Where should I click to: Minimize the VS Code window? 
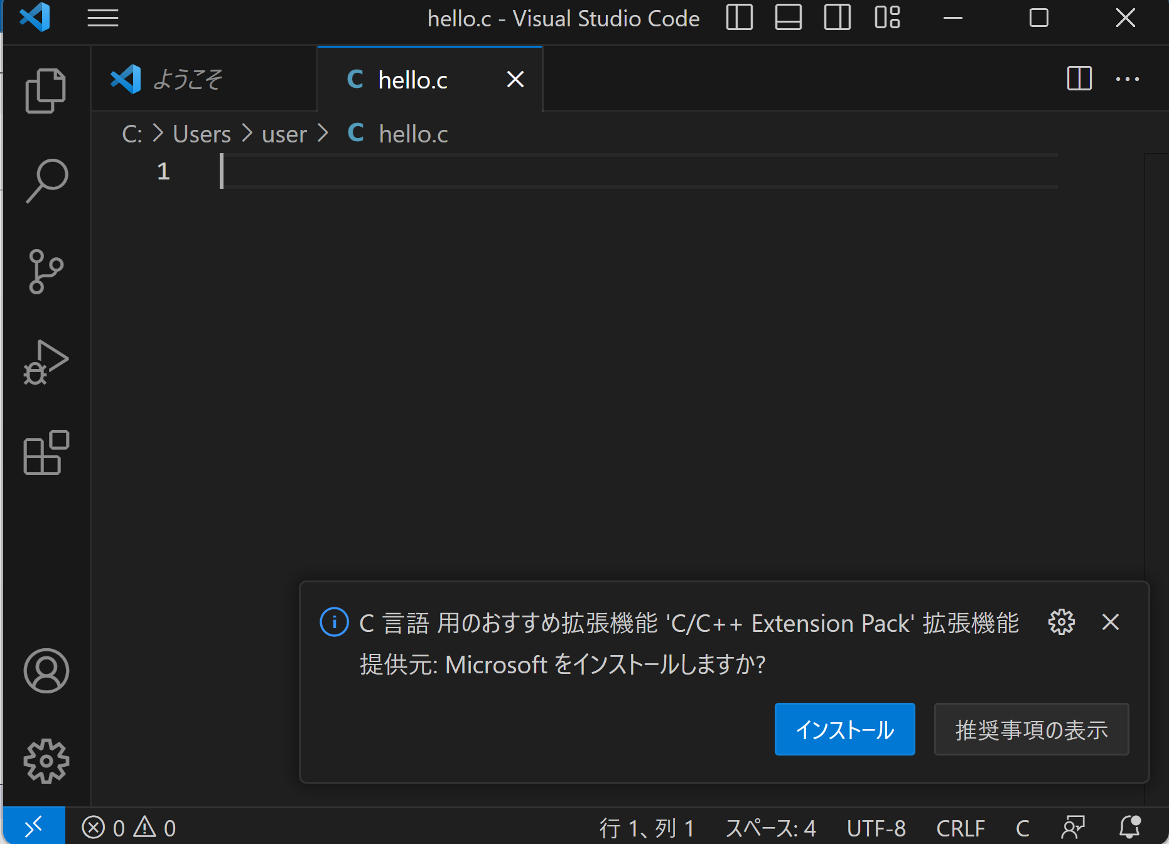point(952,18)
